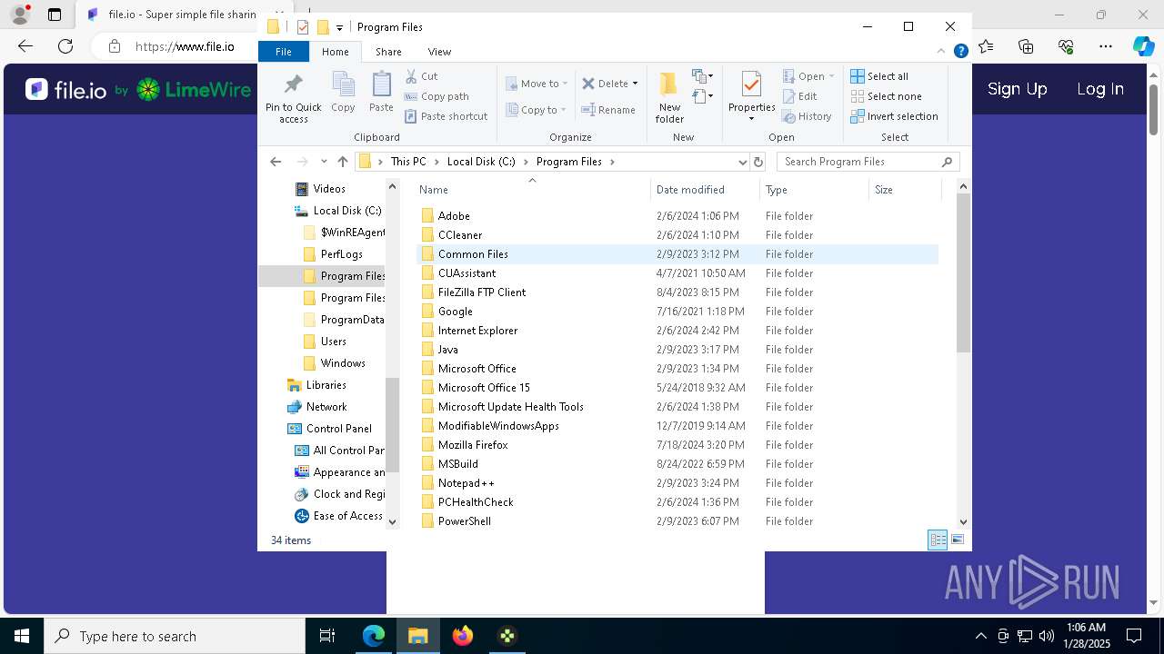The width and height of the screenshot is (1164, 654).
Task: Click Log In on file.io page
Action: pyautogui.click(x=1100, y=89)
